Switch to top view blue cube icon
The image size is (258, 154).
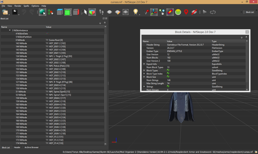(x=60, y=12)
